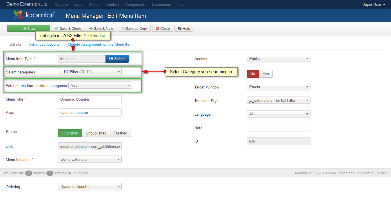Open the Components menu

click(136, 4)
